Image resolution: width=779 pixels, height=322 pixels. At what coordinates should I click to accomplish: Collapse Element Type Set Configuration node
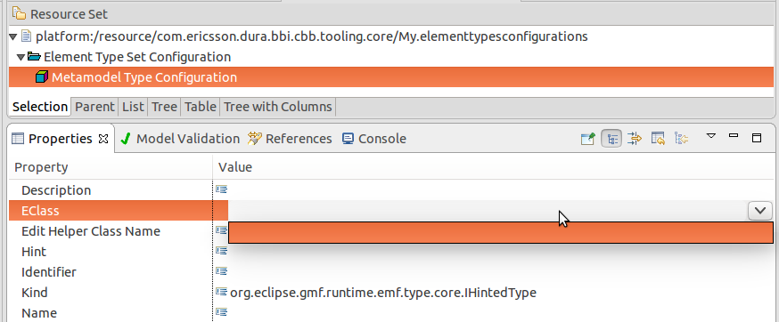[20, 58]
